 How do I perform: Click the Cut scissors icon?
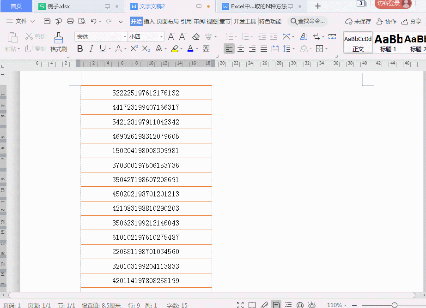pyautogui.click(x=29, y=36)
